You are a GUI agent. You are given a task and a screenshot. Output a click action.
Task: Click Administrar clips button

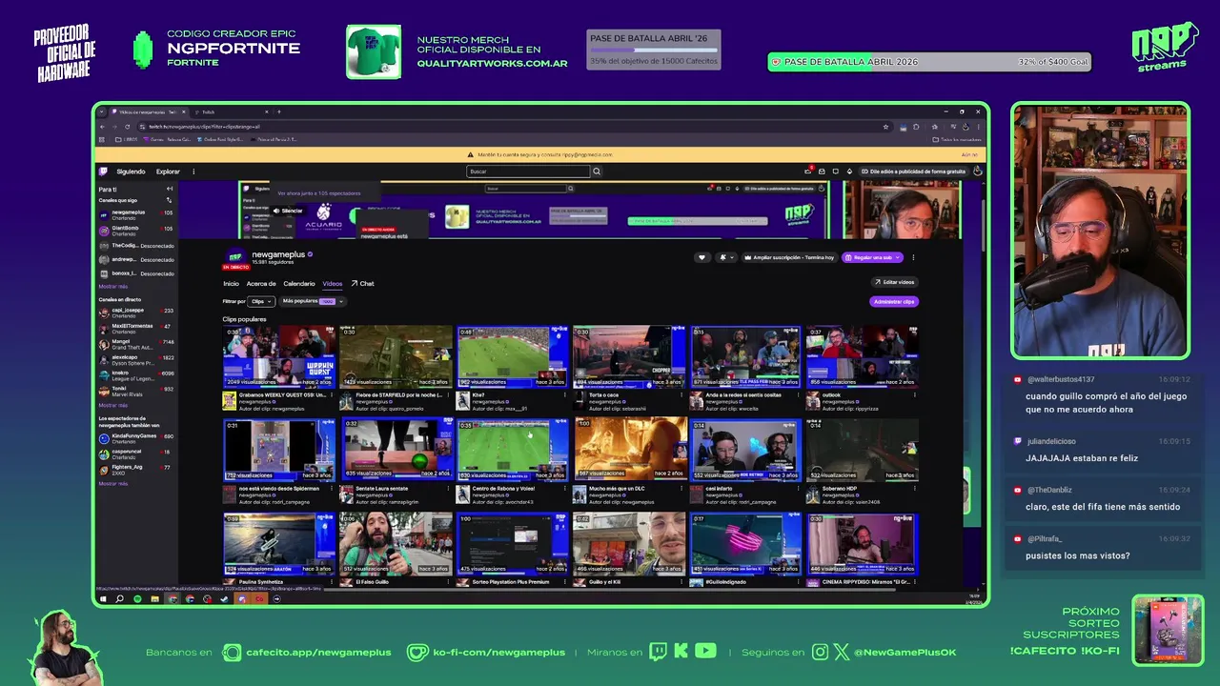pyautogui.click(x=894, y=301)
